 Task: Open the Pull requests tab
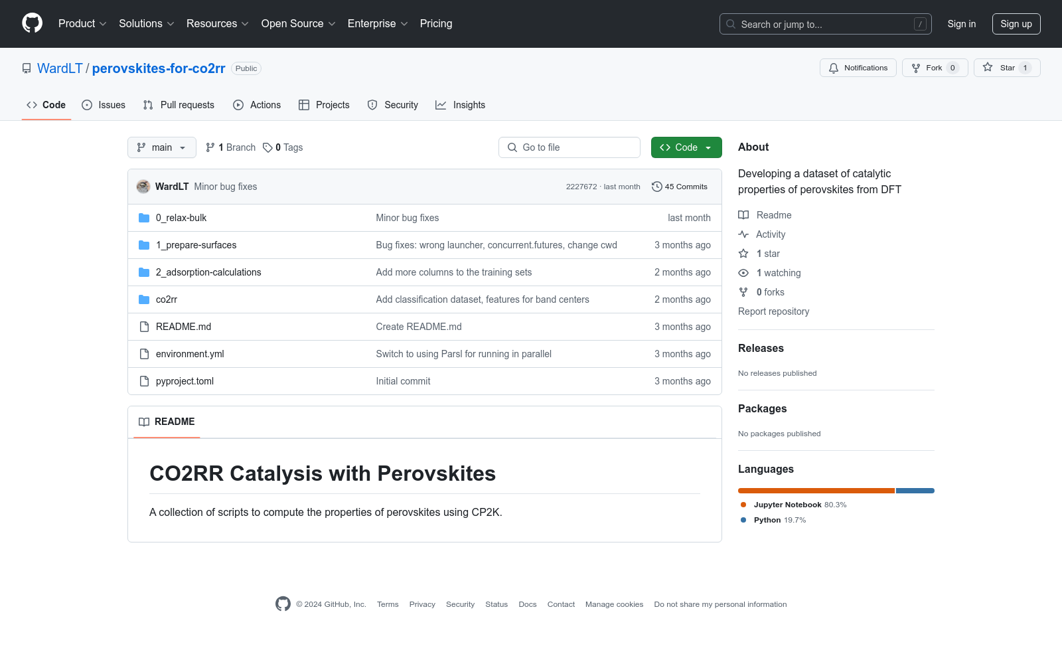pyautogui.click(x=179, y=105)
